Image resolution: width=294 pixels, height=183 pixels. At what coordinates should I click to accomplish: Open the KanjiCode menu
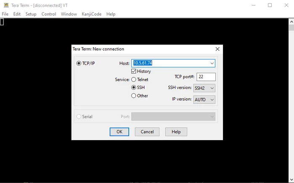92,14
